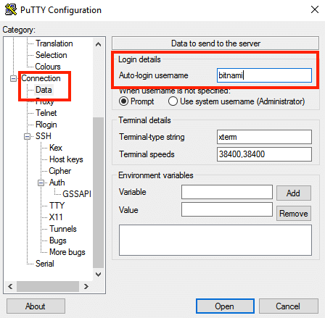Click the Add environment variable button
The image size is (325, 318).
click(x=294, y=193)
